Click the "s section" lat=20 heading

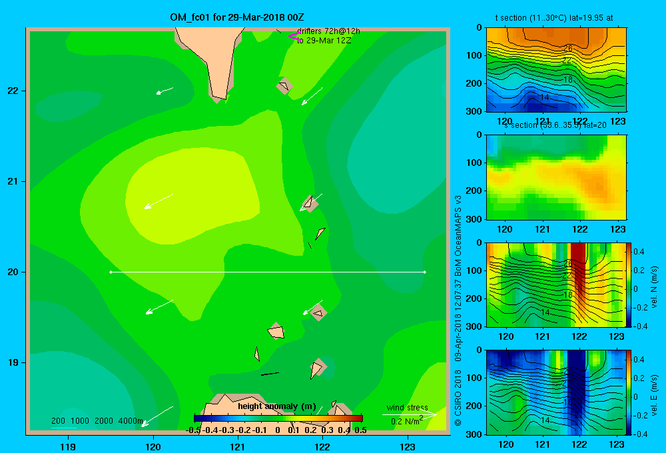point(555,125)
